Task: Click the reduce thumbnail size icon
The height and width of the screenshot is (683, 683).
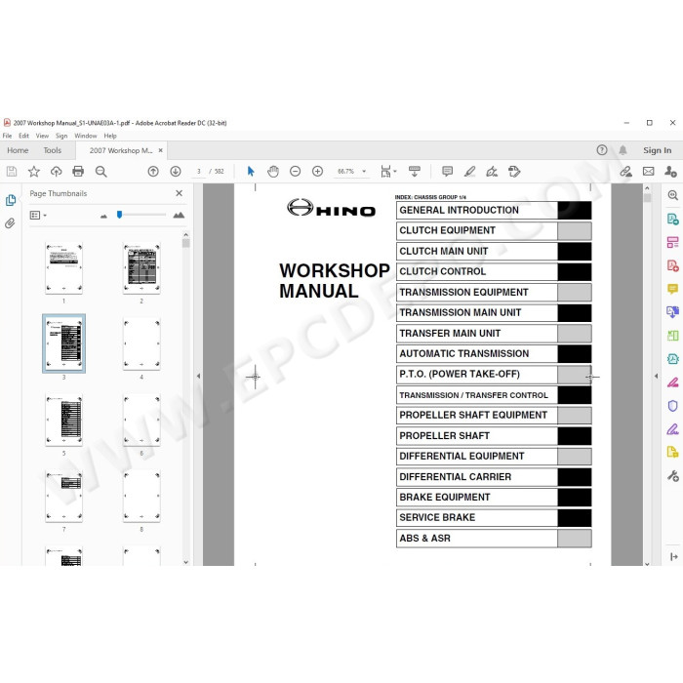Action: 103,216
